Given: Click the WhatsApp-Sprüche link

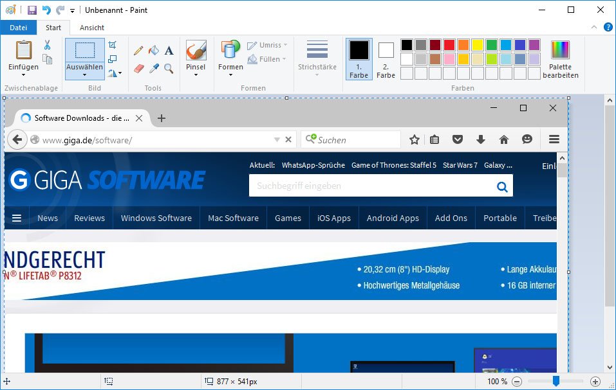Looking at the screenshot, I should (313, 165).
